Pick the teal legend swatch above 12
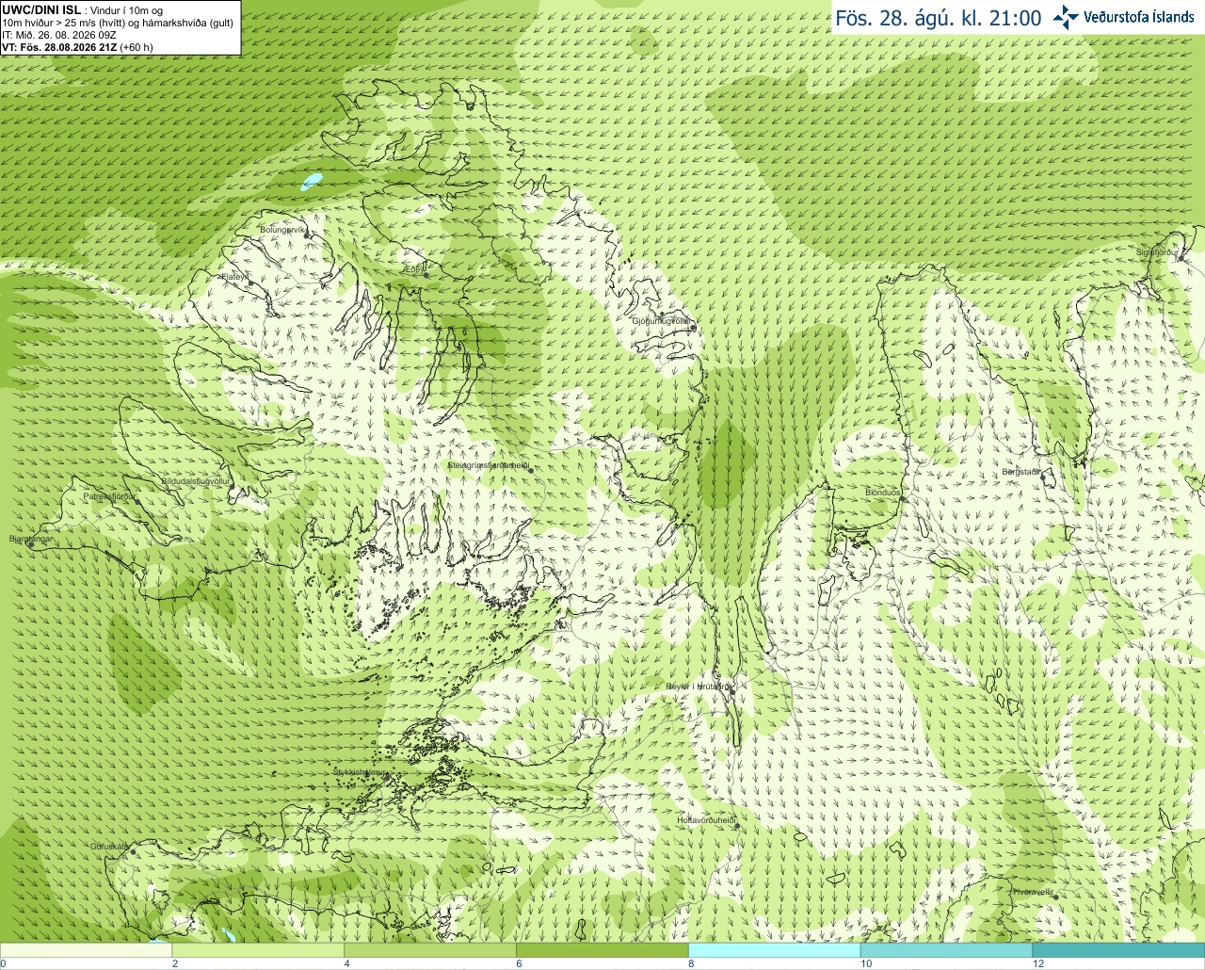1205x970 pixels. click(1118, 950)
